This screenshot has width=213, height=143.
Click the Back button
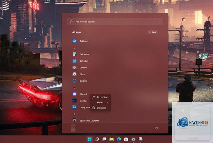(x=153, y=32)
